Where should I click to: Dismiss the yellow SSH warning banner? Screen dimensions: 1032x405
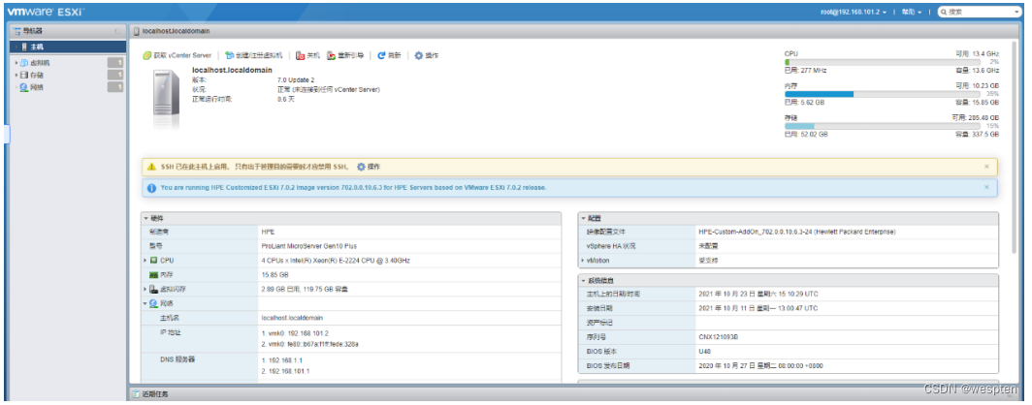coord(986,167)
